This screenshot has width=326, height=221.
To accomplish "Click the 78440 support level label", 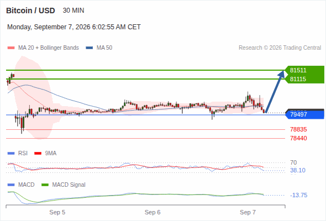I will coord(298,138).
